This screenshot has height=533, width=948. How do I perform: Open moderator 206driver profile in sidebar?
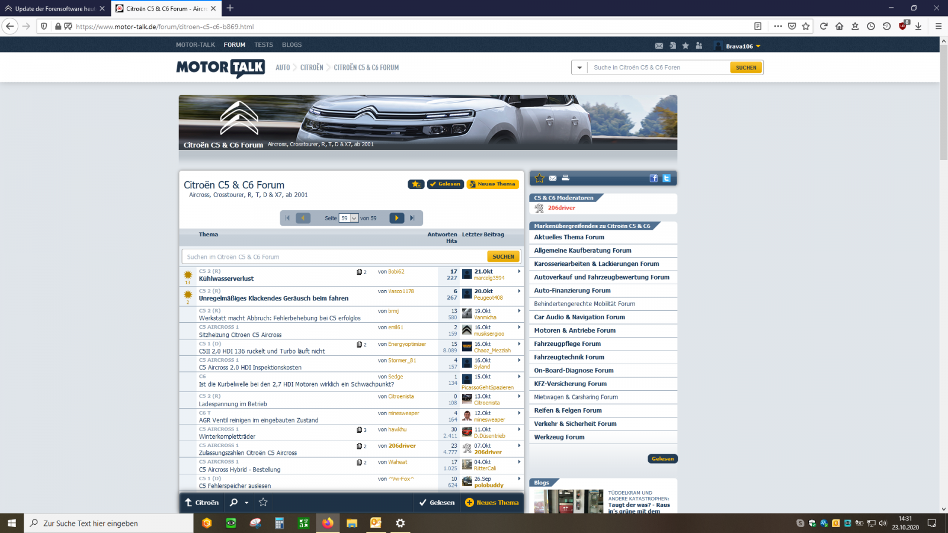pyautogui.click(x=561, y=208)
